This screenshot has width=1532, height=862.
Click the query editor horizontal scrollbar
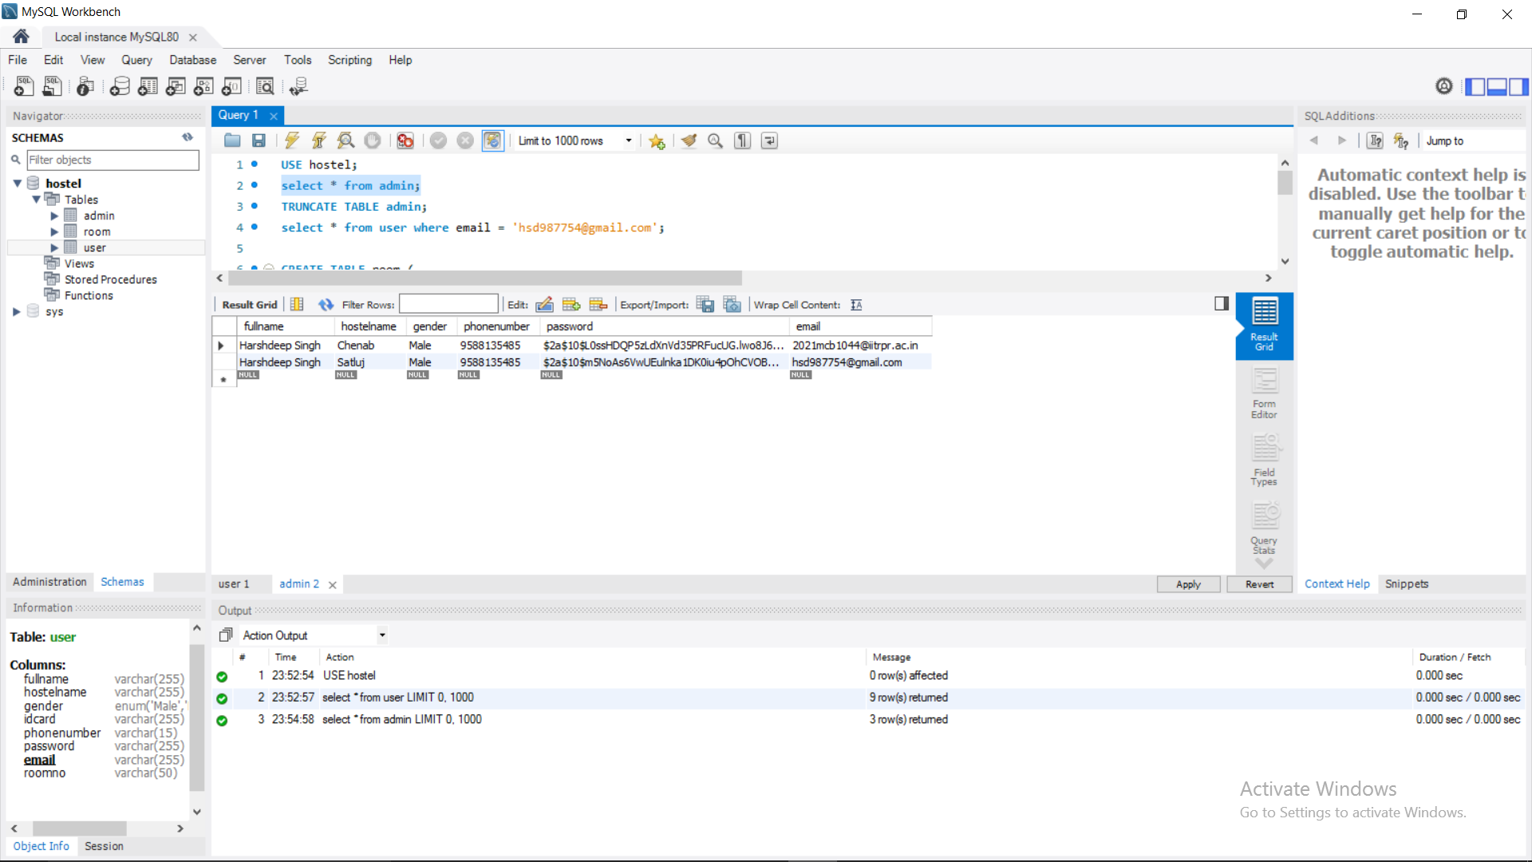tap(485, 278)
